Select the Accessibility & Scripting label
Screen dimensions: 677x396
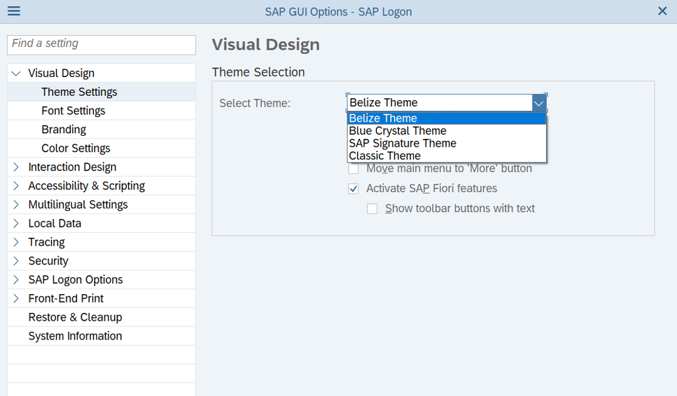[87, 186]
